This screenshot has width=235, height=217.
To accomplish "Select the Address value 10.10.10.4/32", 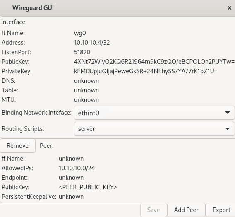I will (92, 43).
